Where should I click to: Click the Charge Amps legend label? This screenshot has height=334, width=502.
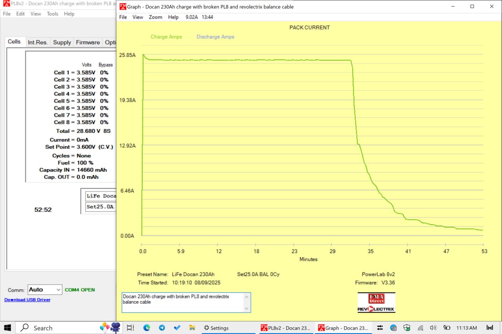pyautogui.click(x=166, y=37)
